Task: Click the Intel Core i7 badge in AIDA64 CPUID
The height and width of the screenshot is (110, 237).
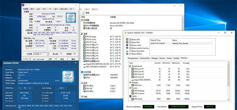Action: point(68,76)
